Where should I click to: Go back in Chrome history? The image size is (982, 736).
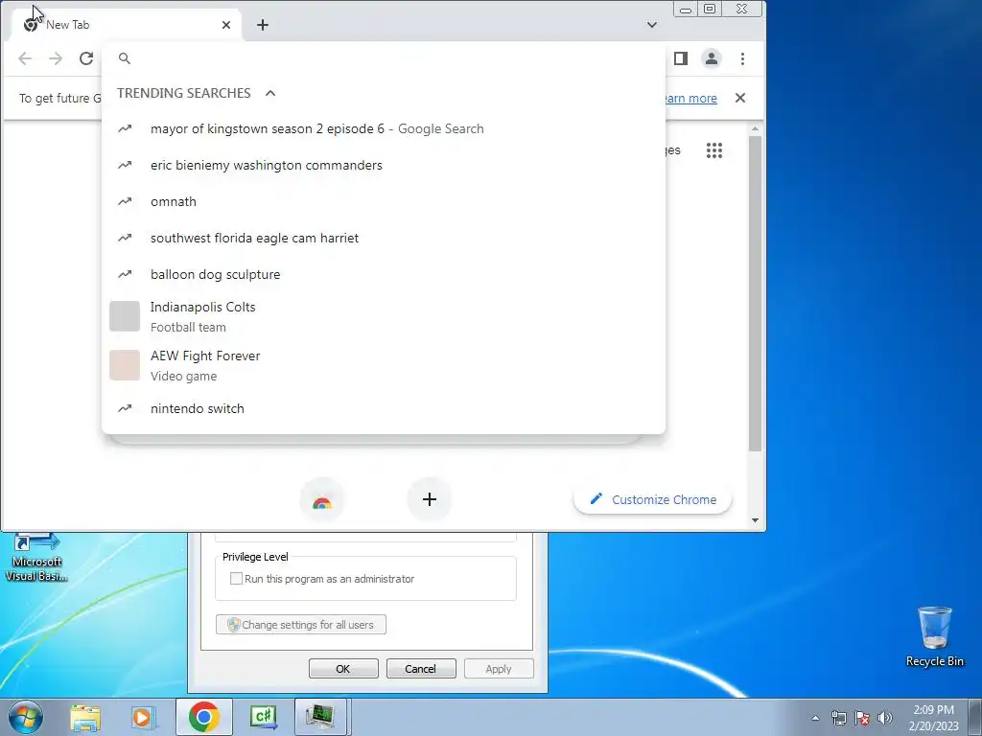25,58
